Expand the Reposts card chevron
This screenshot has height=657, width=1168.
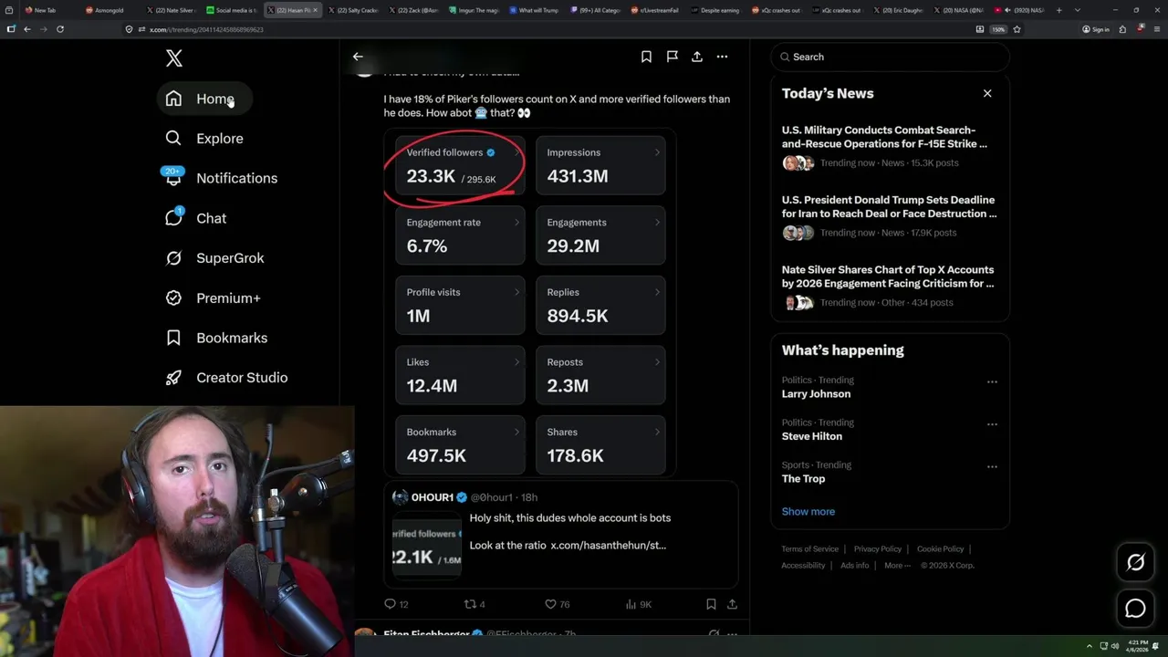657,362
